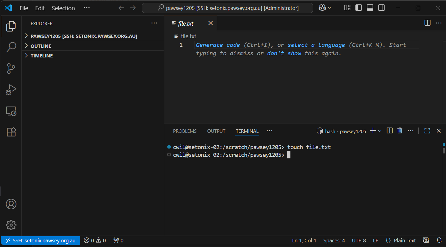Toggle the bottom panel visibility
The width and height of the screenshot is (446, 247).
[x=370, y=8]
